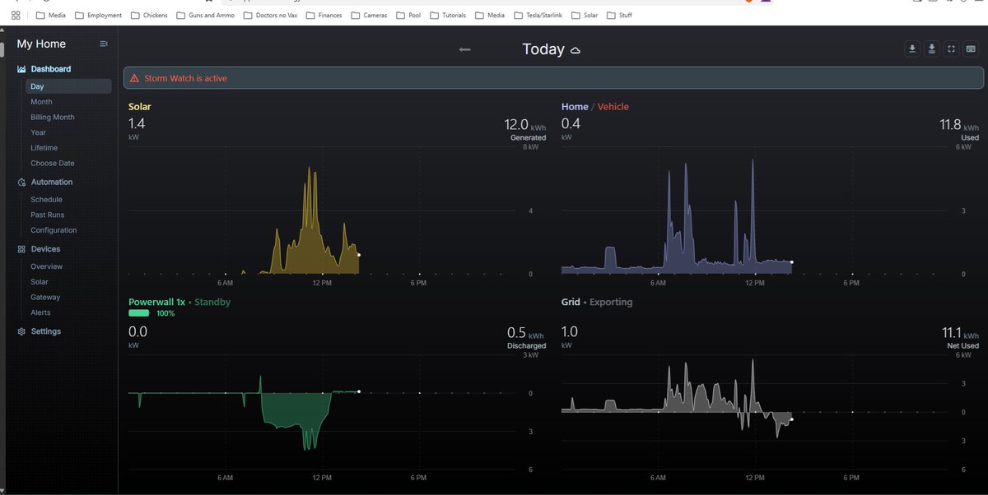Toggle fullscreen view icon

[952, 49]
